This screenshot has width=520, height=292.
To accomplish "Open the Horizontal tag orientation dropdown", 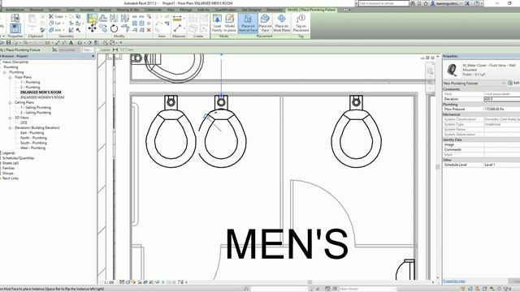I will (68, 49).
